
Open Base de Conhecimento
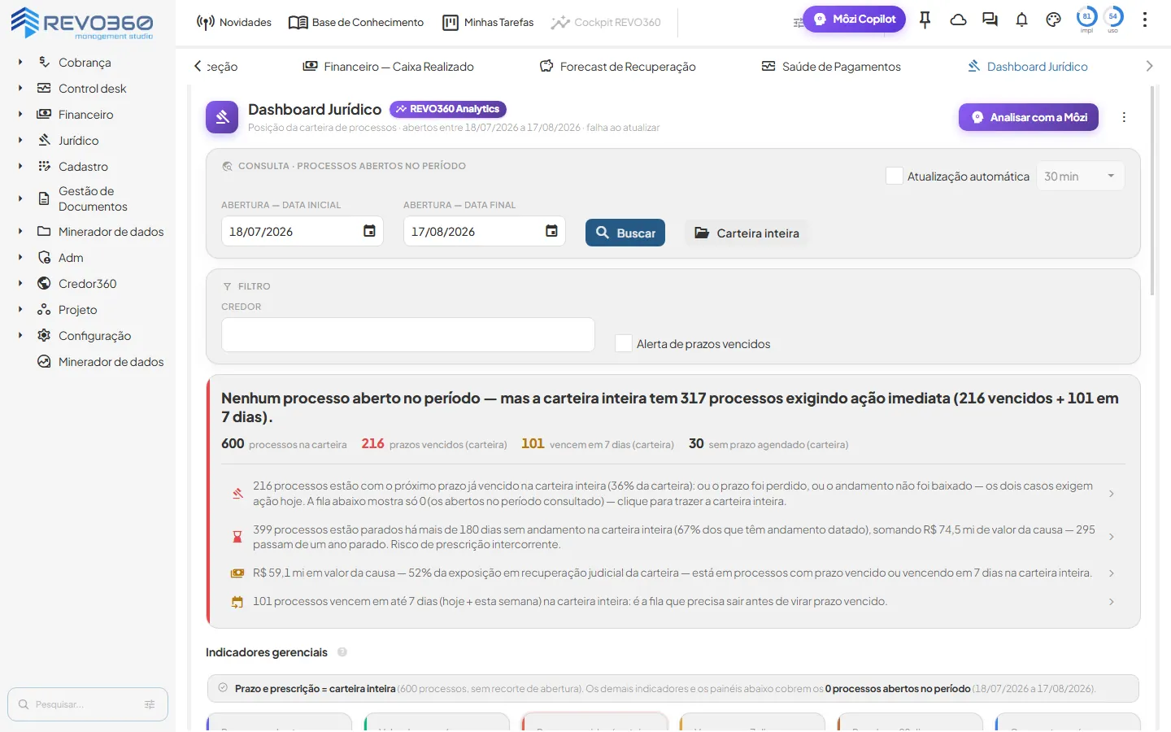[x=356, y=22]
